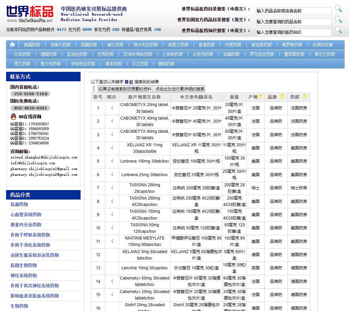Click Lorbrena 100mg 30tab/box entry
The height and width of the screenshot is (311, 349).
(x=145, y=161)
